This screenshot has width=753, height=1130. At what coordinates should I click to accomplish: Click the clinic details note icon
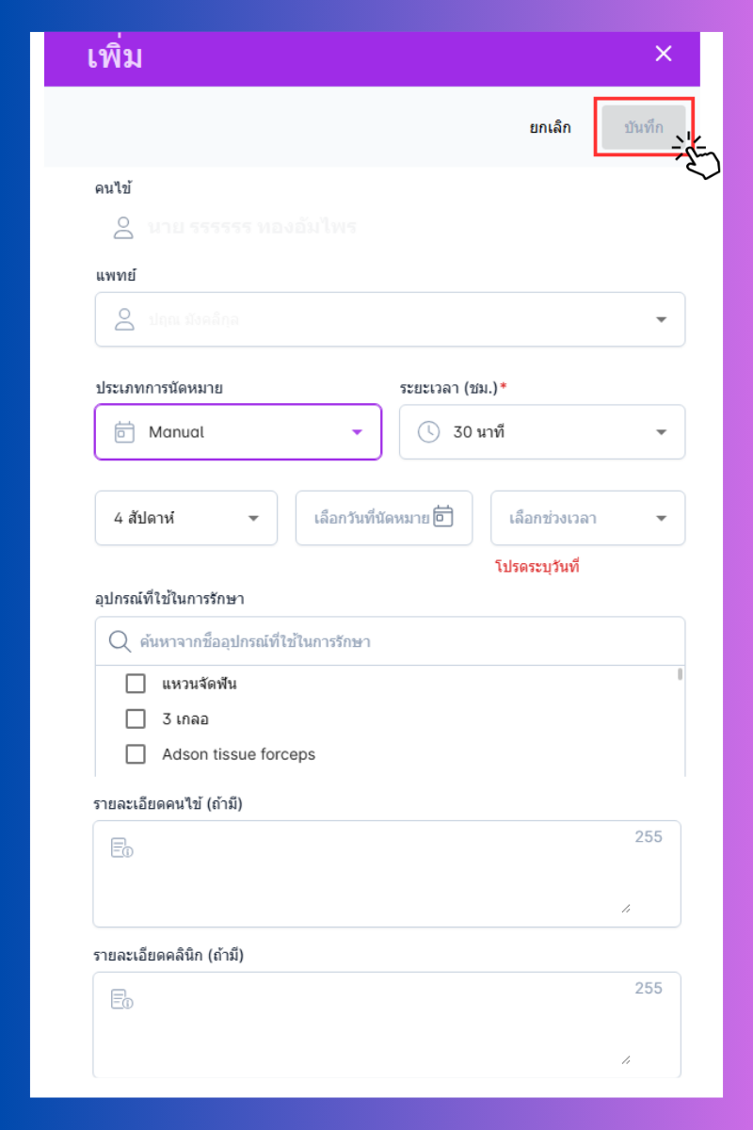click(121, 999)
